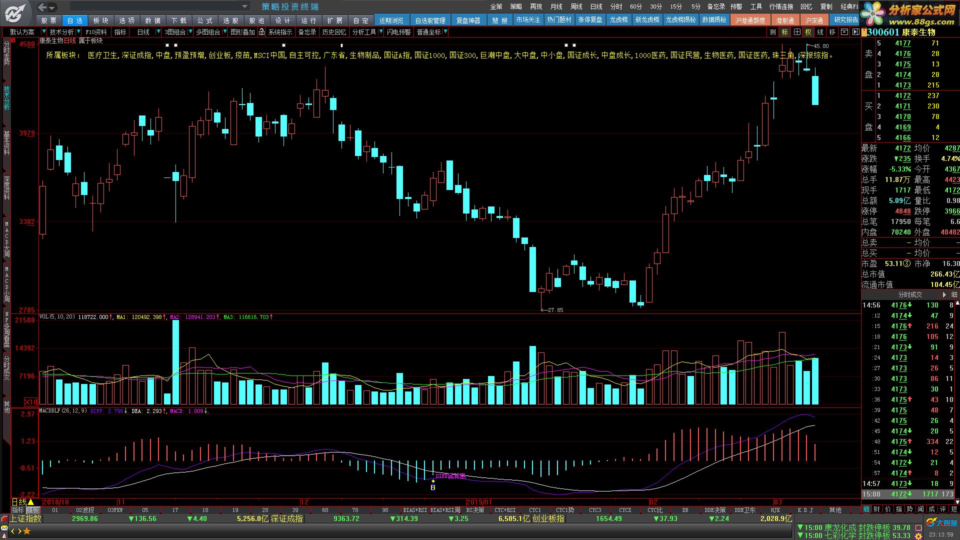Select the 股票 main tab
960x540 pixels.
[x=49, y=20]
